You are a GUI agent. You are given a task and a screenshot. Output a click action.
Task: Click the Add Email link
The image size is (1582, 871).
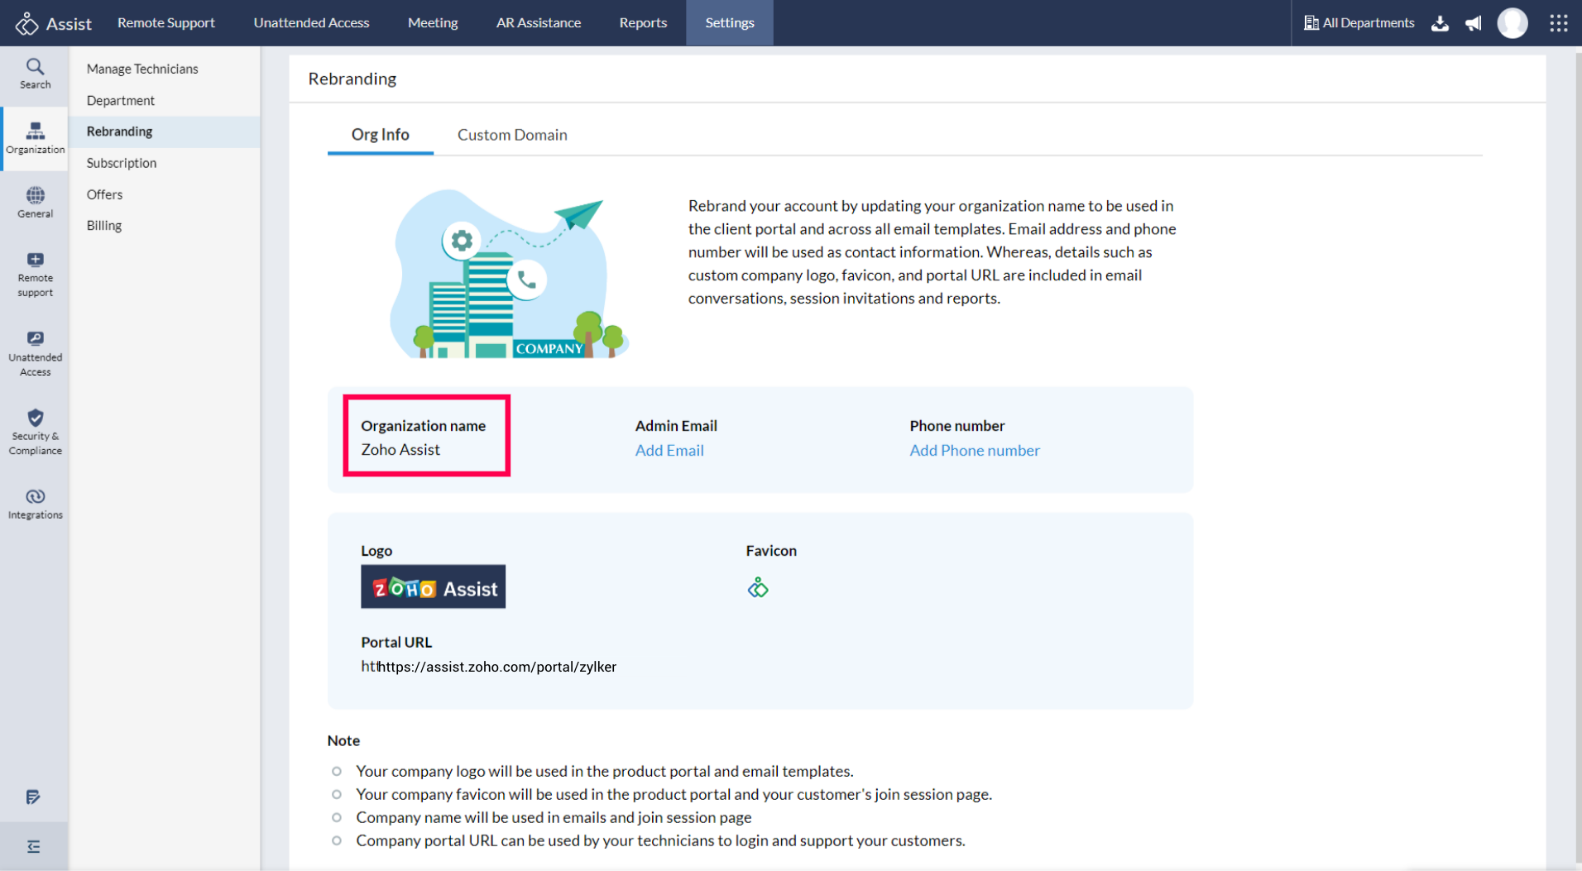click(669, 450)
